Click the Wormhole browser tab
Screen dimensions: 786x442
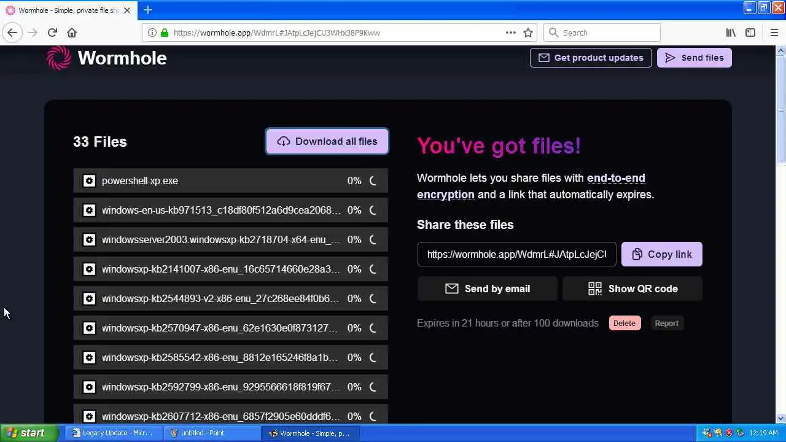coord(68,10)
